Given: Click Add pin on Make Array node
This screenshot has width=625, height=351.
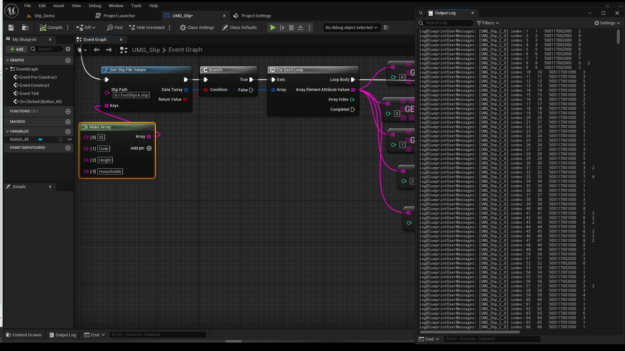Looking at the screenshot, I should (x=141, y=148).
